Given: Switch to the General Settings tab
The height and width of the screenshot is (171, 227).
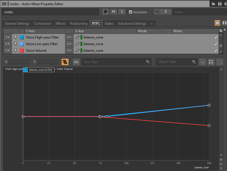Looking at the screenshot, I should pyautogui.click(x=17, y=24).
